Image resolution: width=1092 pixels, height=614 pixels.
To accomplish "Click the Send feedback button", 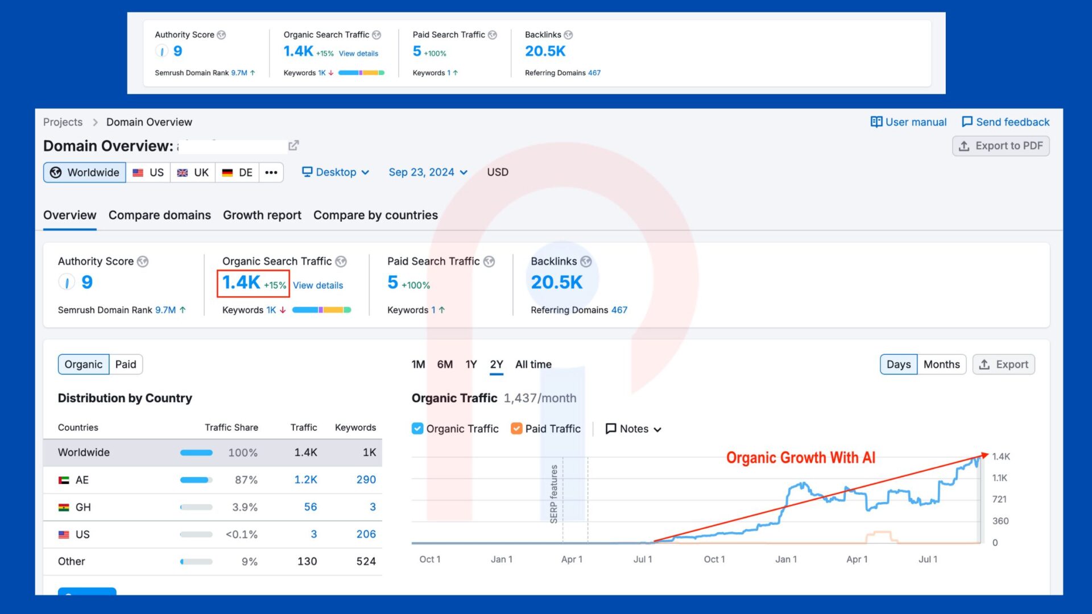I will tap(1005, 122).
